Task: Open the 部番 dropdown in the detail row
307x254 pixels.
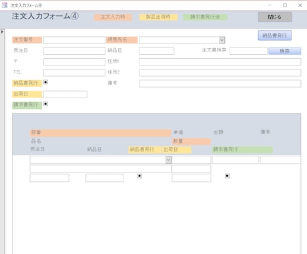Action: [x=169, y=160]
